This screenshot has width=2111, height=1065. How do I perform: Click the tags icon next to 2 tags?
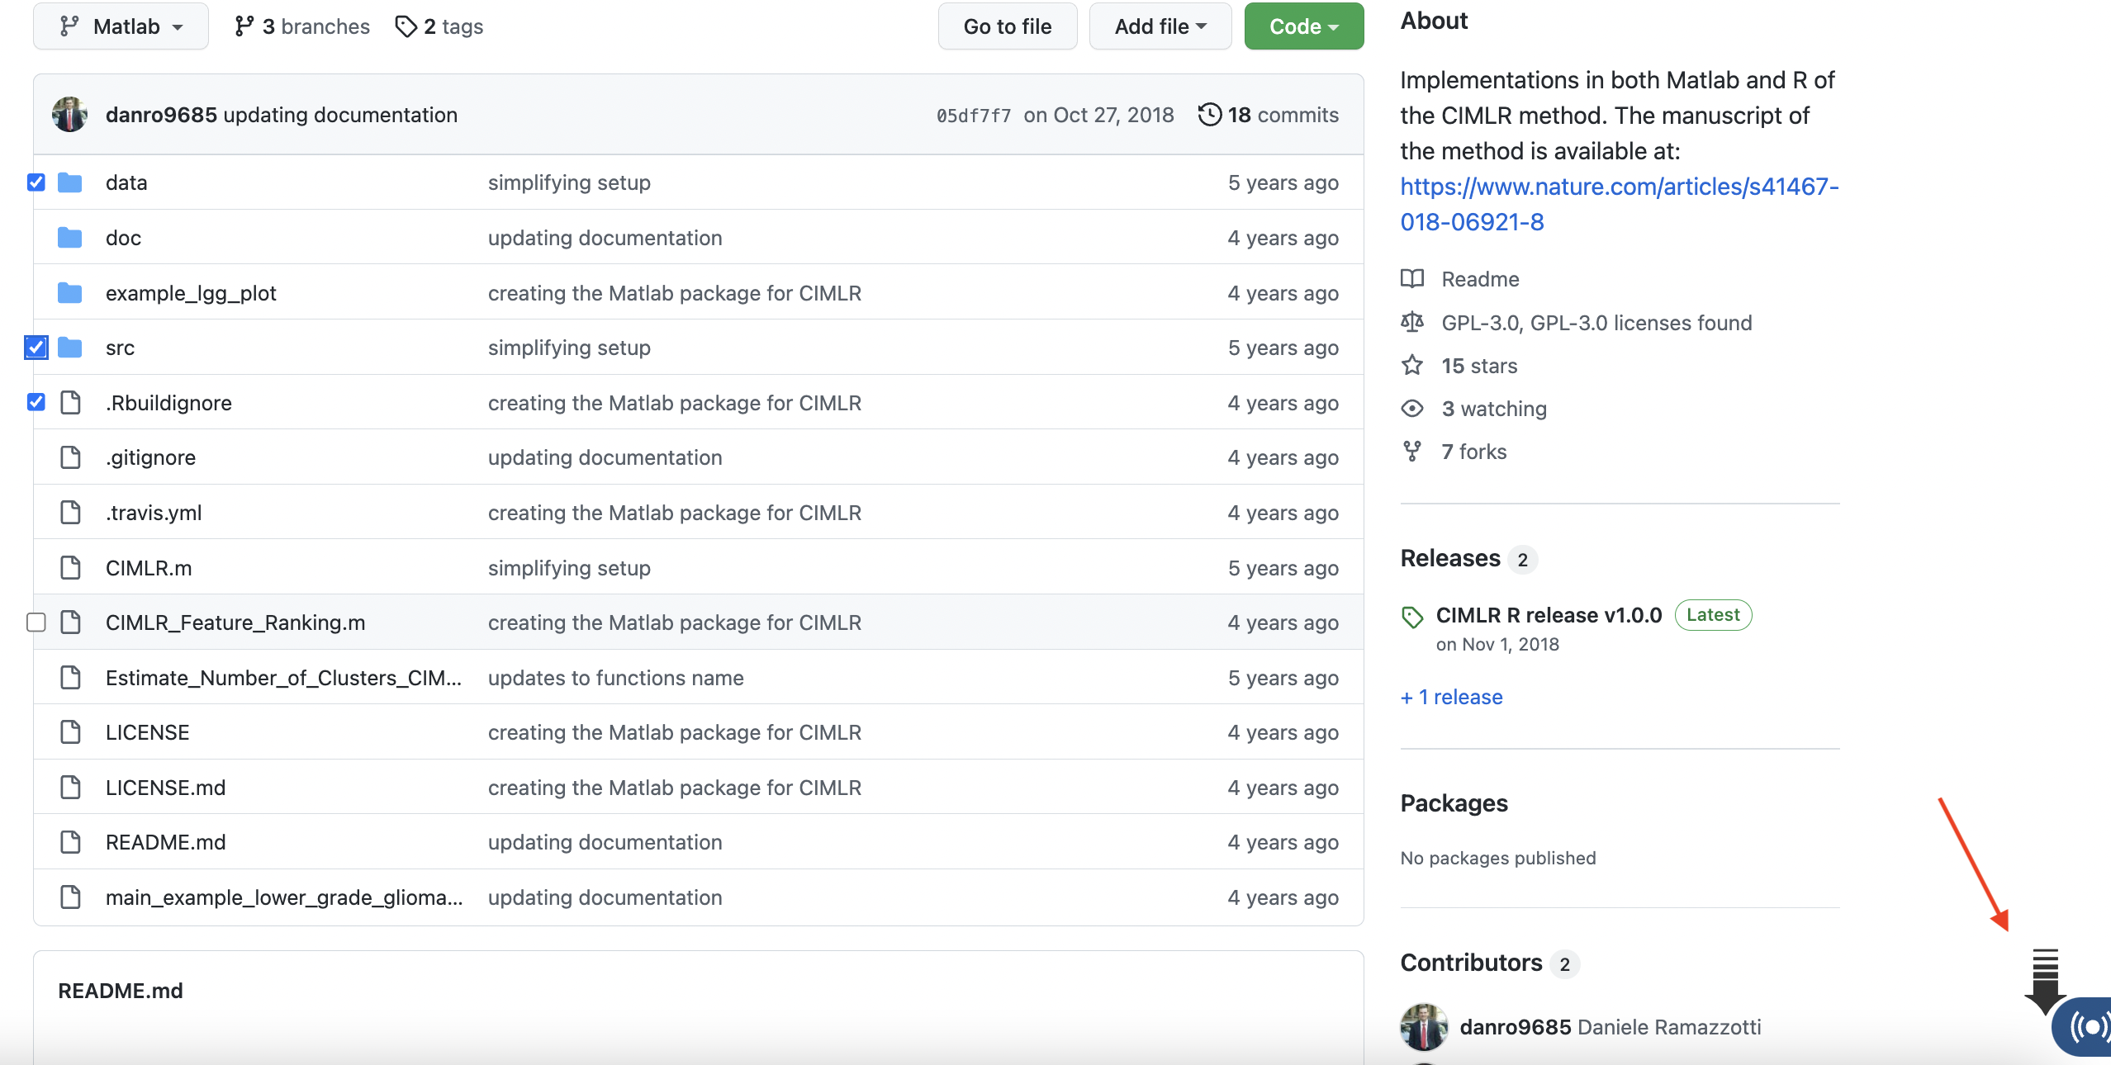[406, 26]
